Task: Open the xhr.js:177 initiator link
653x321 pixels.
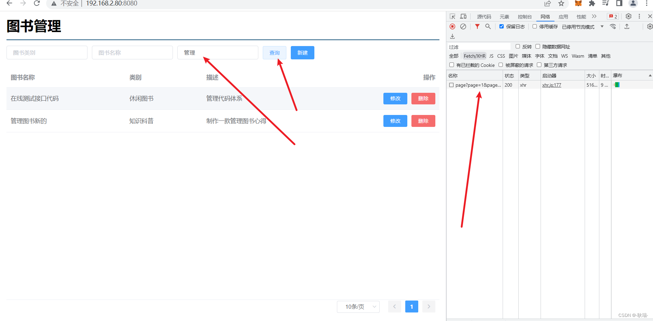Action: tap(552, 85)
